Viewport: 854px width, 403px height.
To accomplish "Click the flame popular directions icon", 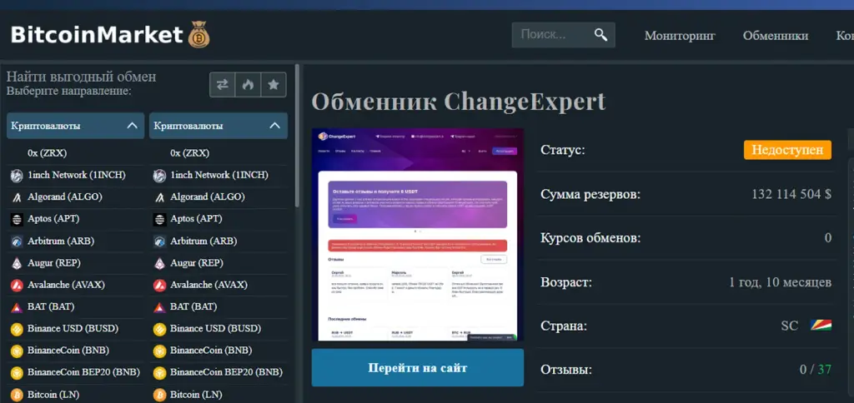I will [x=248, y=85].
